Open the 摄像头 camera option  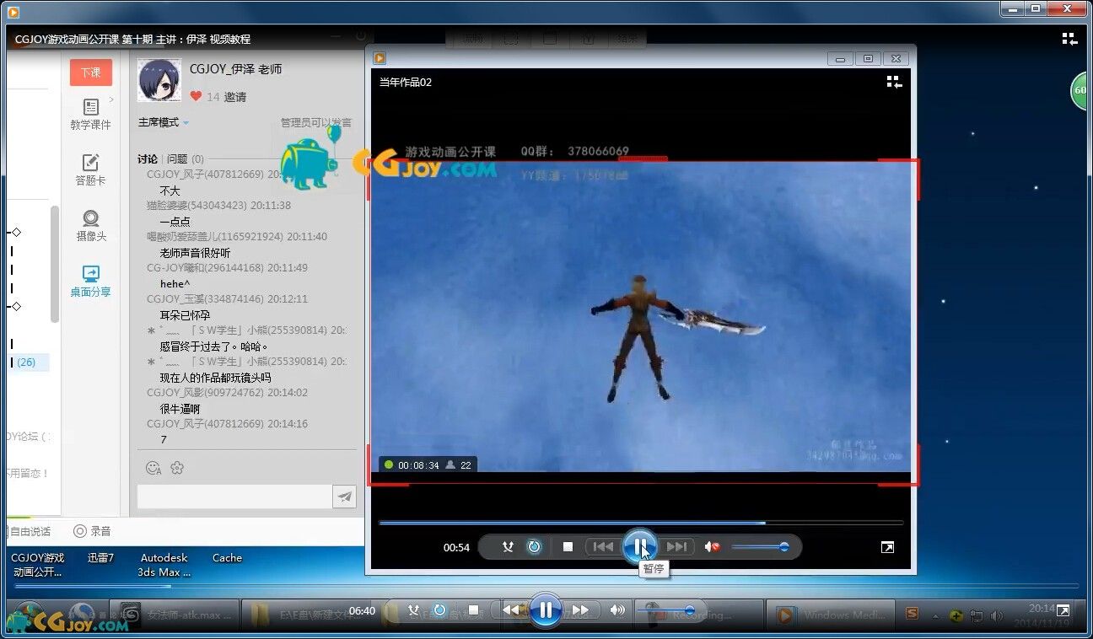click(x=91, y=227)
